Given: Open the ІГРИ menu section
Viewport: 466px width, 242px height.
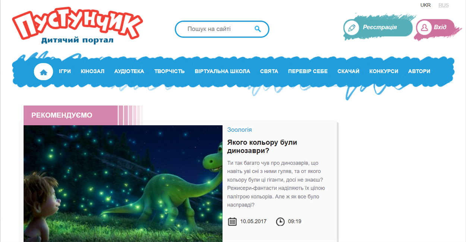Looking at the screenshot, I should coord(65,71).
